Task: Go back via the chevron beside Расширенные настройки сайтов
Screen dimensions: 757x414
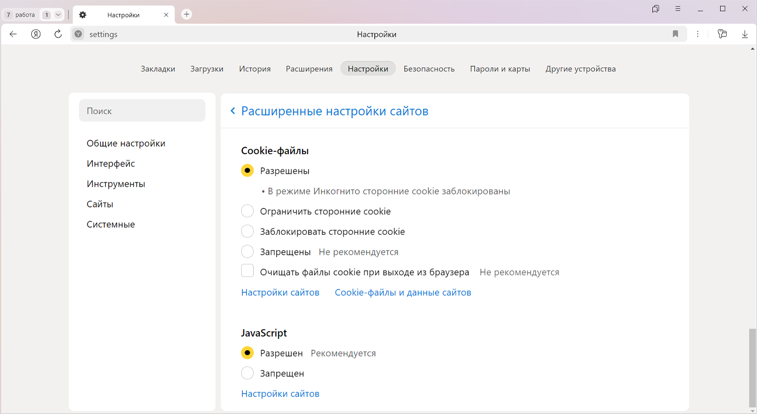Action: pyautogui.click(x=233, y=111)
